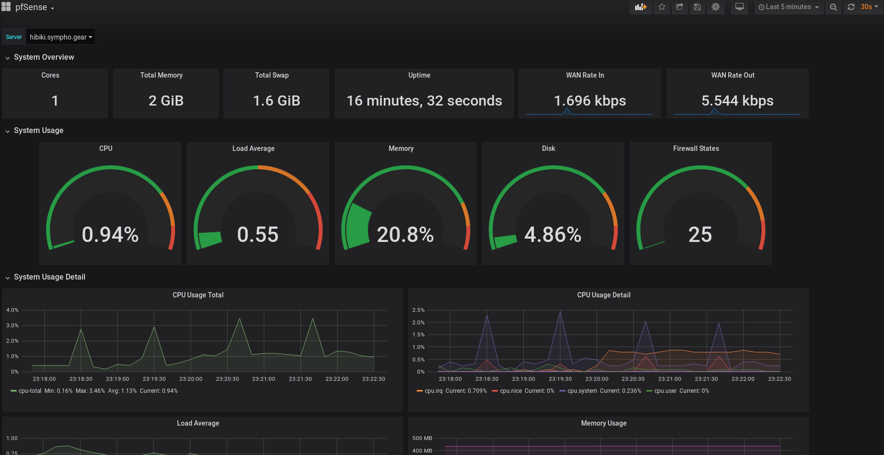The width and height of the screenshot is (884, 455).
Task: Toggle cpu.irq series in legend
Action: pyautogui.click(x=433, y=391)
